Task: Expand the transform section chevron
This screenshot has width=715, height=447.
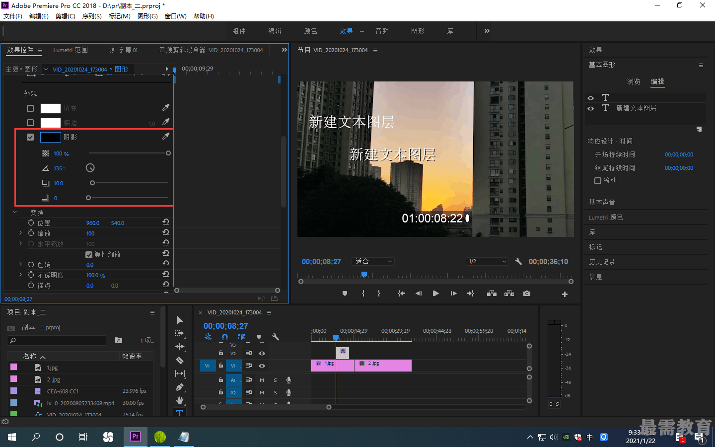Action: 15,212
